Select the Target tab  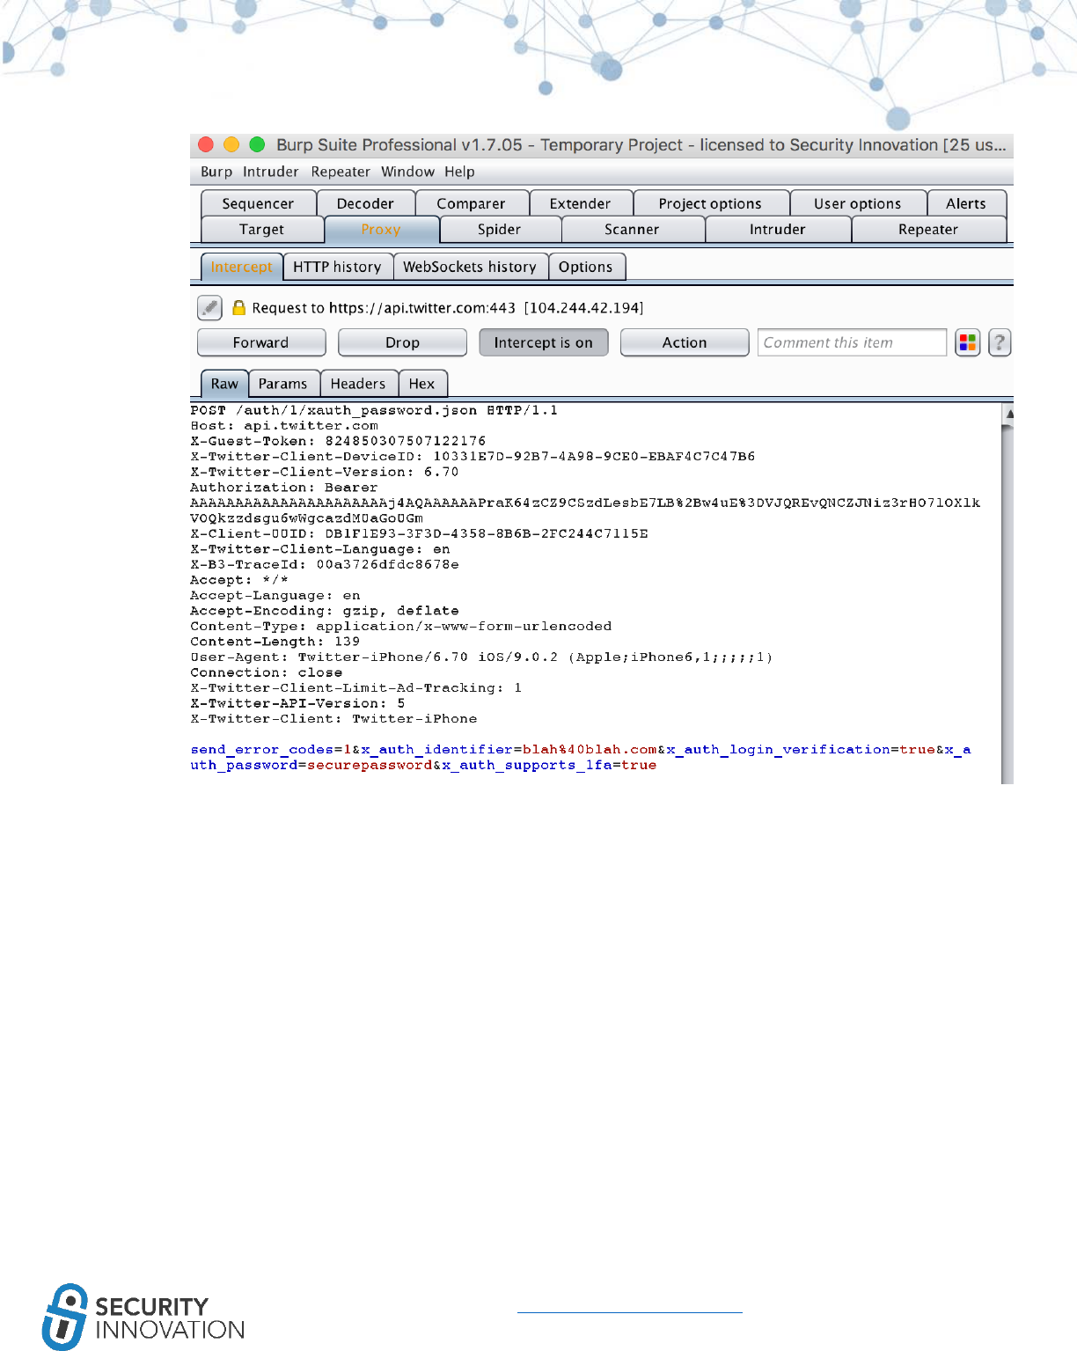click(262, 229)
